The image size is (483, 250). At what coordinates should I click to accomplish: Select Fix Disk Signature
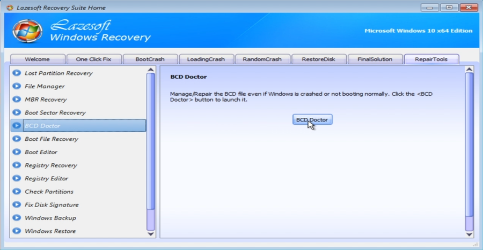[x=78, y=205]
